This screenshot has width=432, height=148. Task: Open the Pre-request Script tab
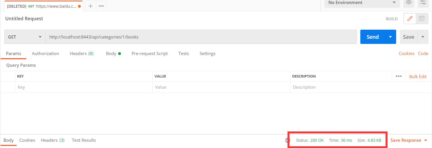[x=150, y=53]
